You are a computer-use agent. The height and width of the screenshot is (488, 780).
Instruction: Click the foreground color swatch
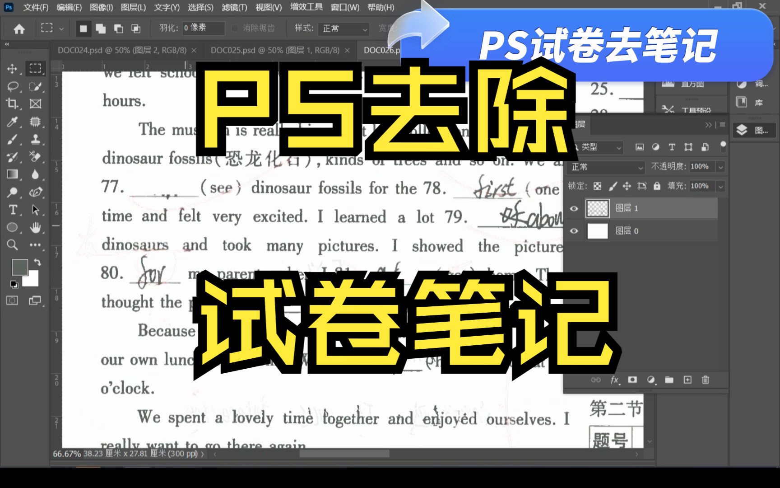tap(19, 267)
